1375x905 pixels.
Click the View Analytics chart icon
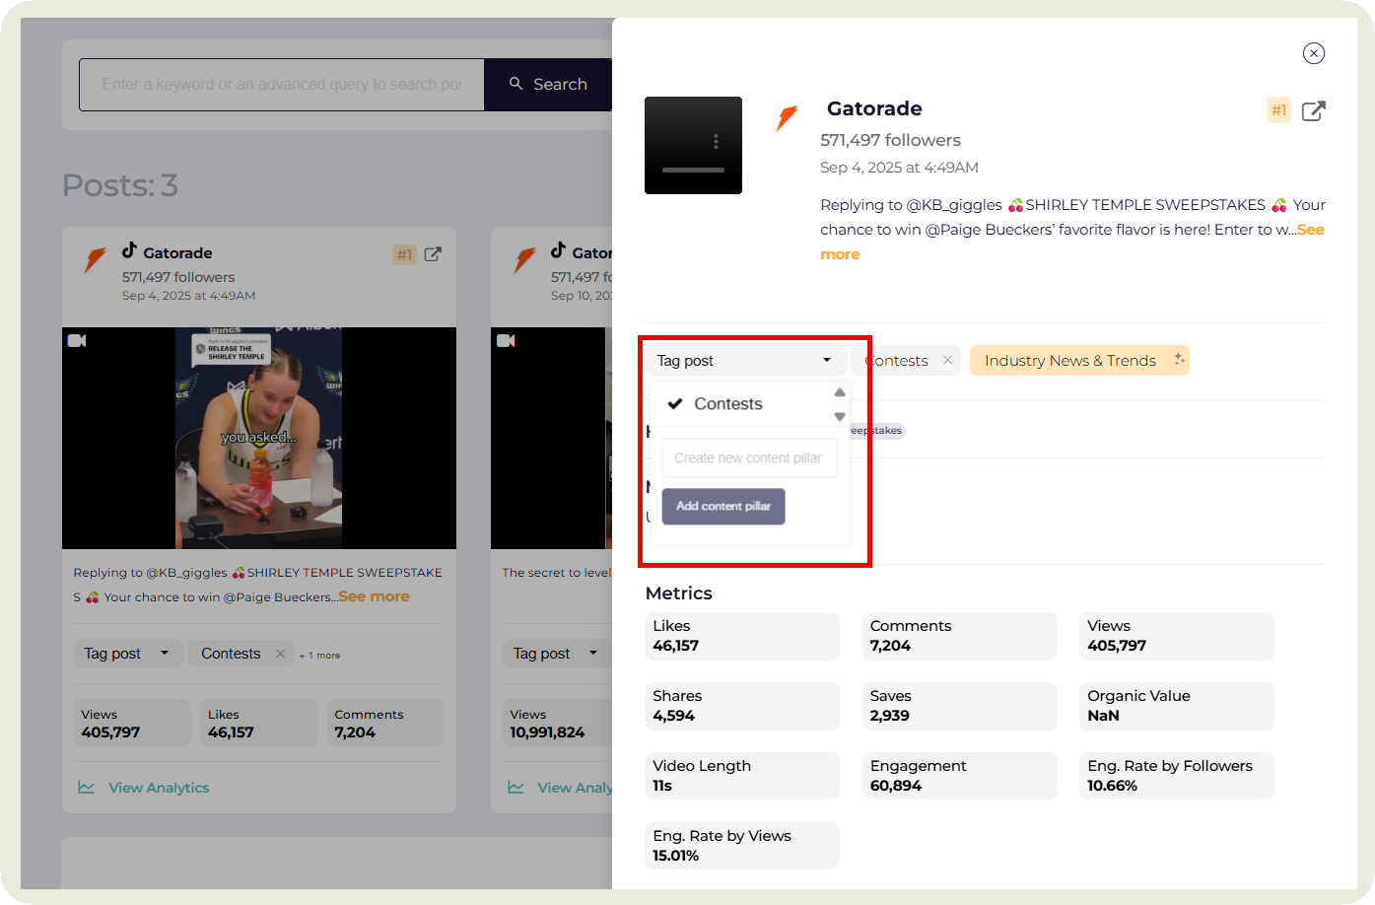click(x=87, y=788)
